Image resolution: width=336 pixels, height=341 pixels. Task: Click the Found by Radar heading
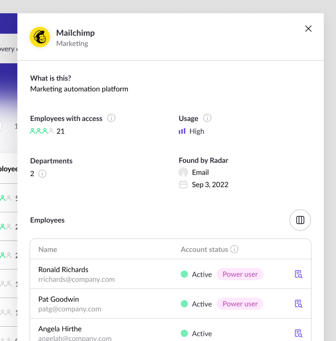203,160
